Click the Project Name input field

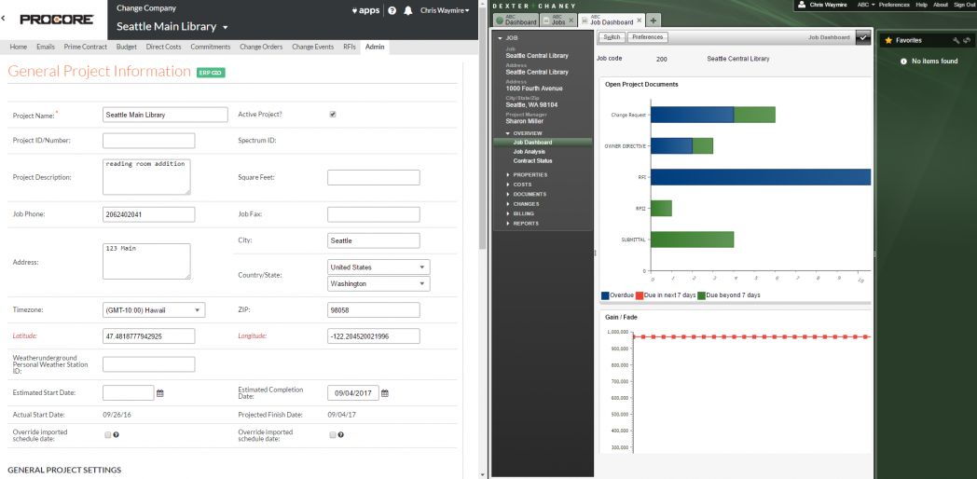tap(165, 115)
